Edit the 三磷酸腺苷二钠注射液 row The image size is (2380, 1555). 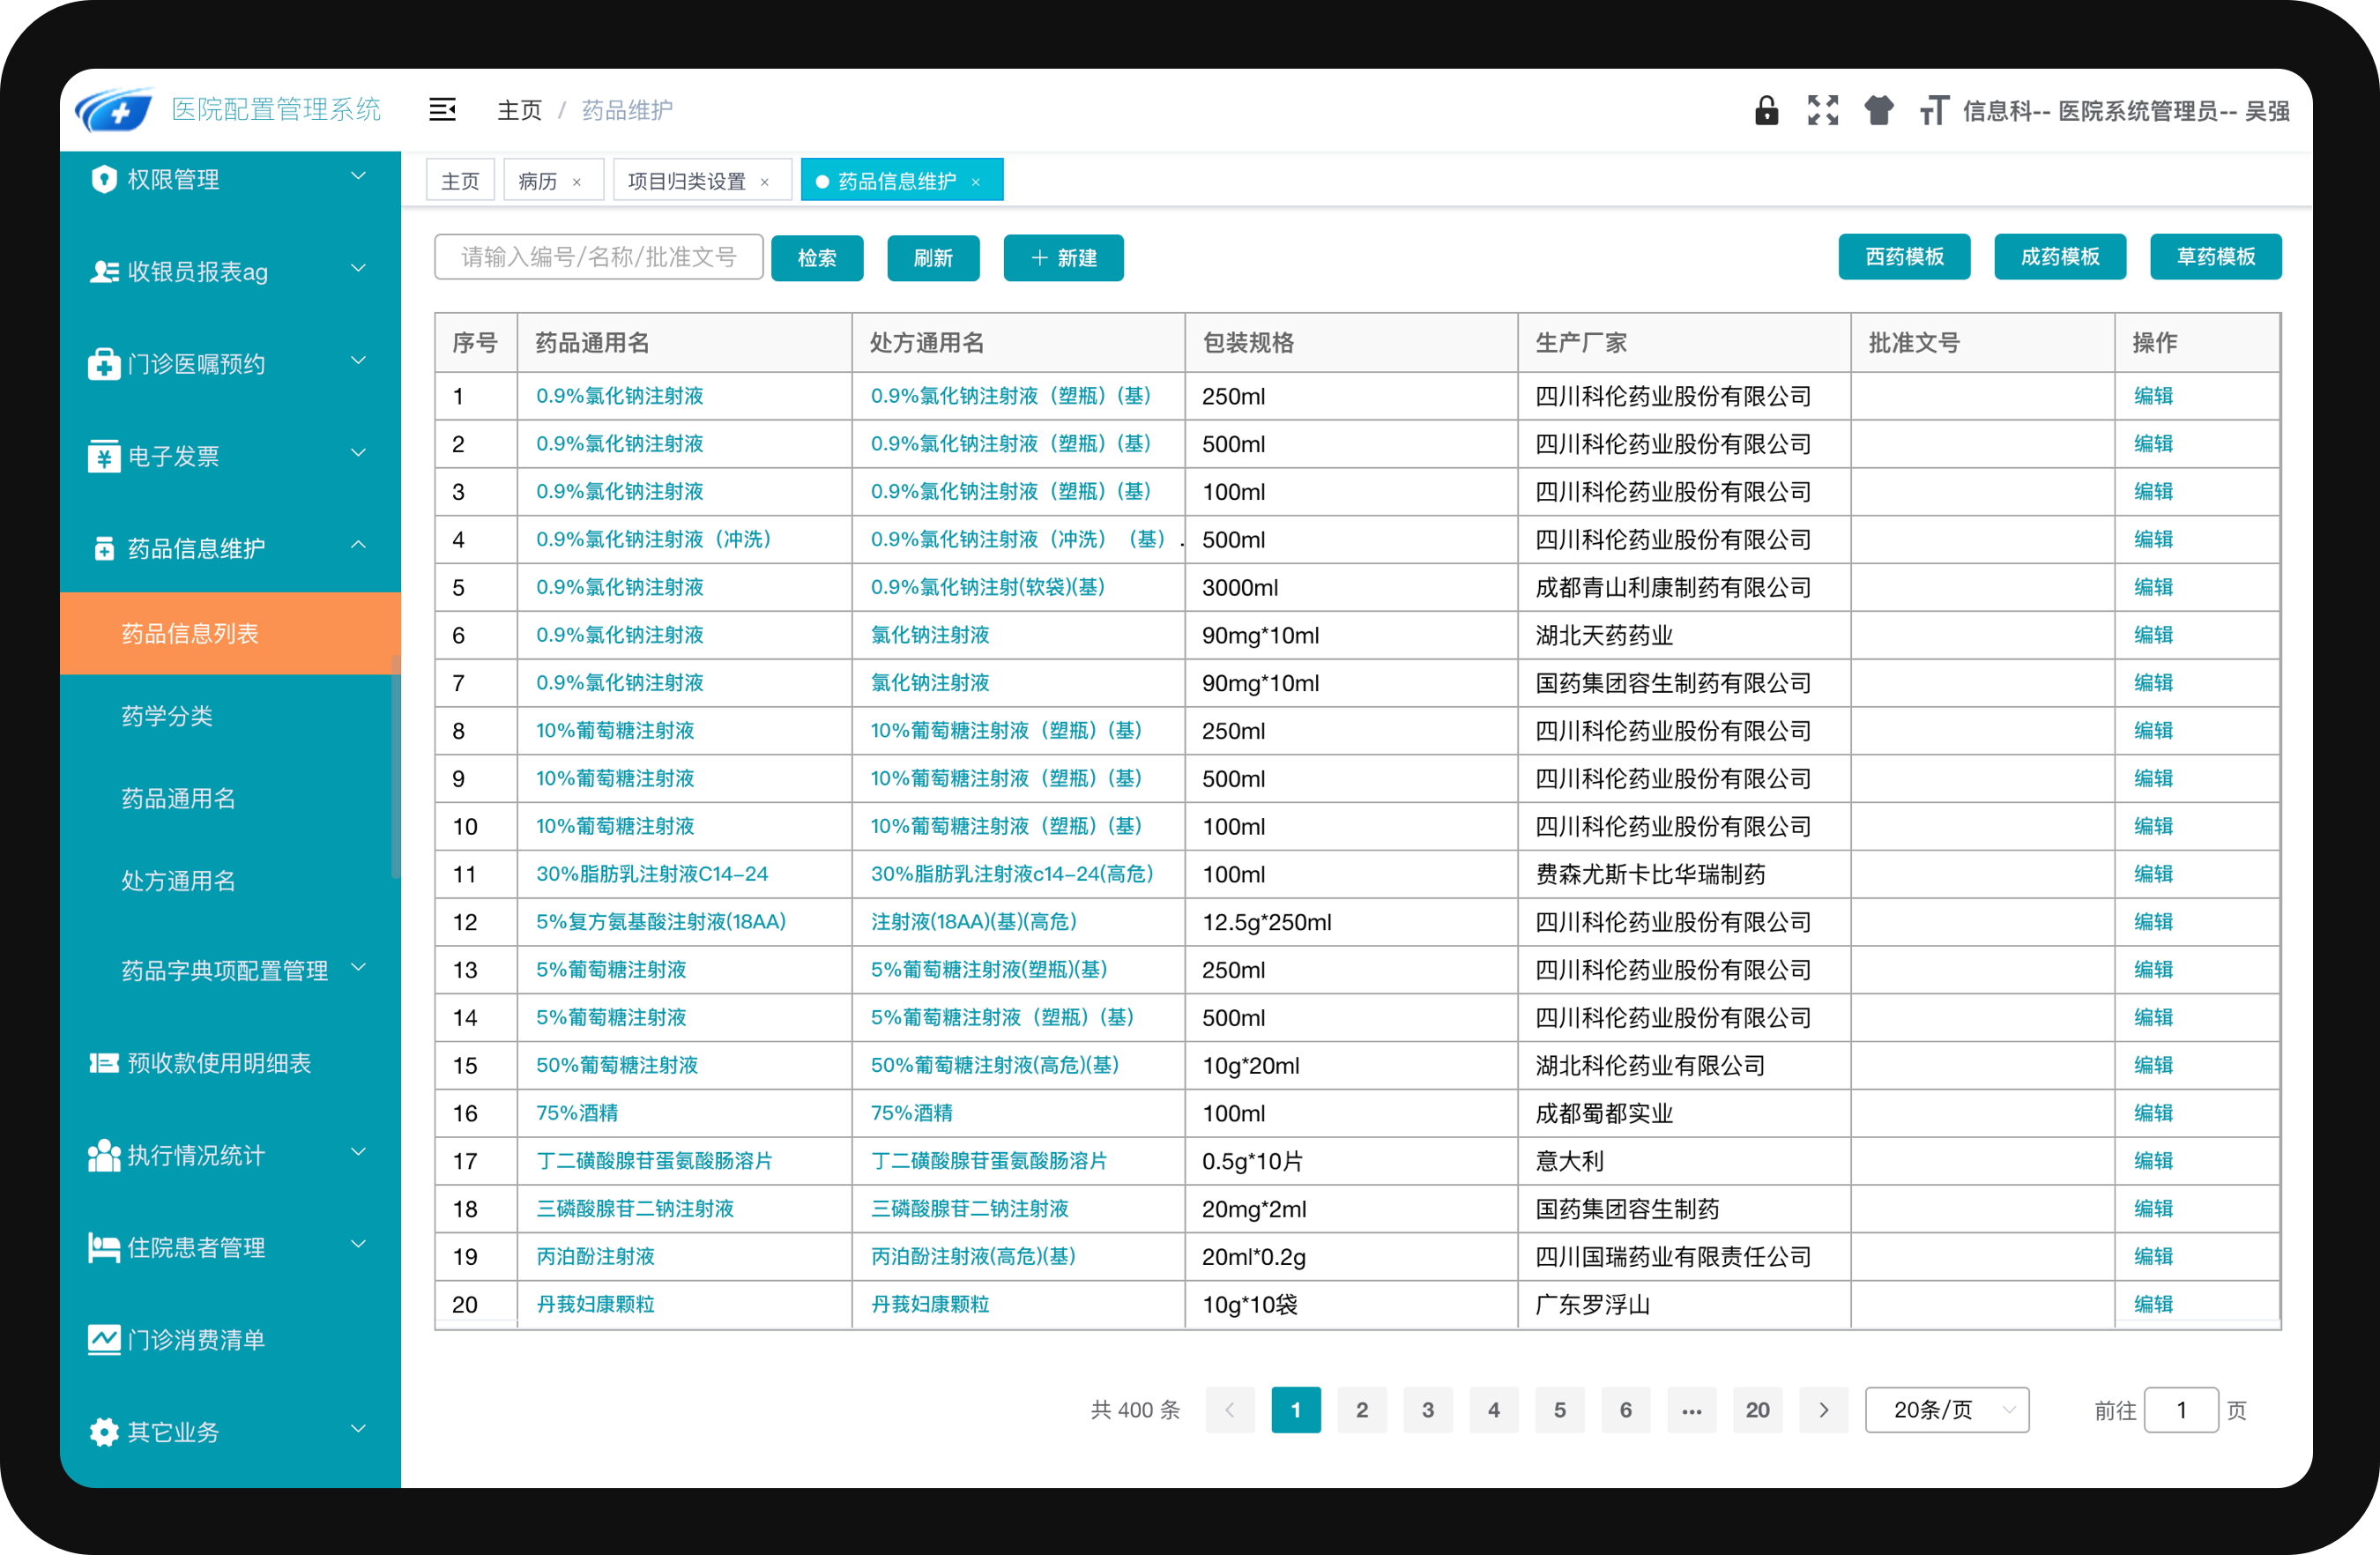pyautogui.click(x=2153, y=1208)
